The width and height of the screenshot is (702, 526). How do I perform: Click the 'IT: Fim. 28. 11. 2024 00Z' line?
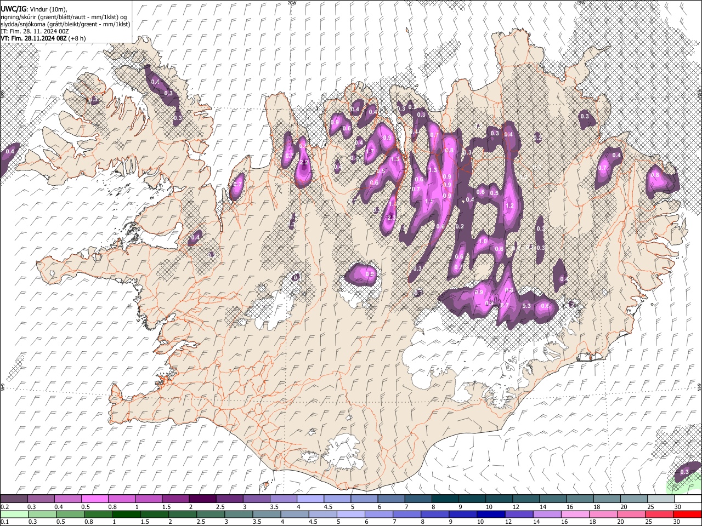(35, 31)
